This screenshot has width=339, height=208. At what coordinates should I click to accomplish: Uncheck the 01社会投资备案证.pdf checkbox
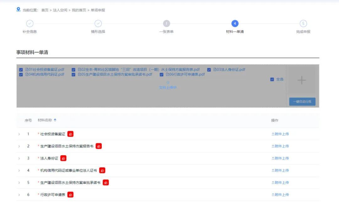pyautogui.click(x=21, y=70)
